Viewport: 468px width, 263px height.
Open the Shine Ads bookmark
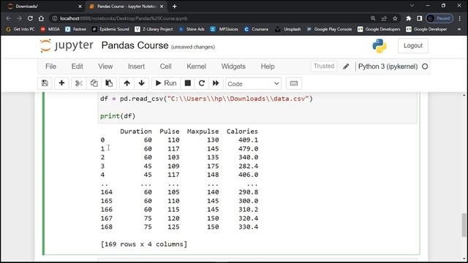[x=192, y=29]
